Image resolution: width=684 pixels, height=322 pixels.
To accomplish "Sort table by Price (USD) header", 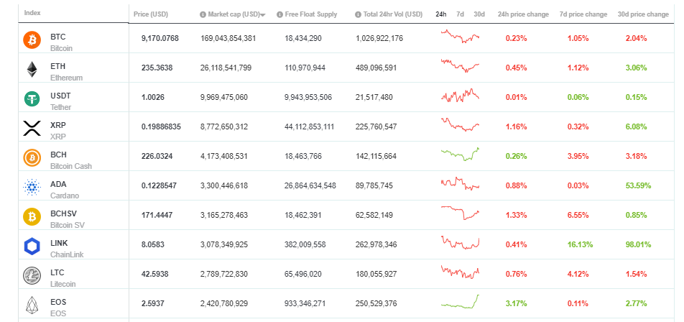I will 150,14.
